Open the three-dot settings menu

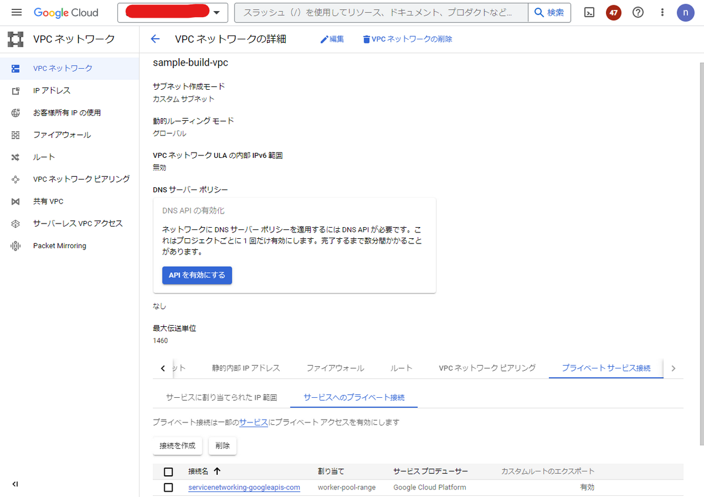coord(662,12)
